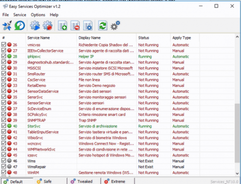Select the SensorDataService service name
241x184 pixels.
point(43,91)
